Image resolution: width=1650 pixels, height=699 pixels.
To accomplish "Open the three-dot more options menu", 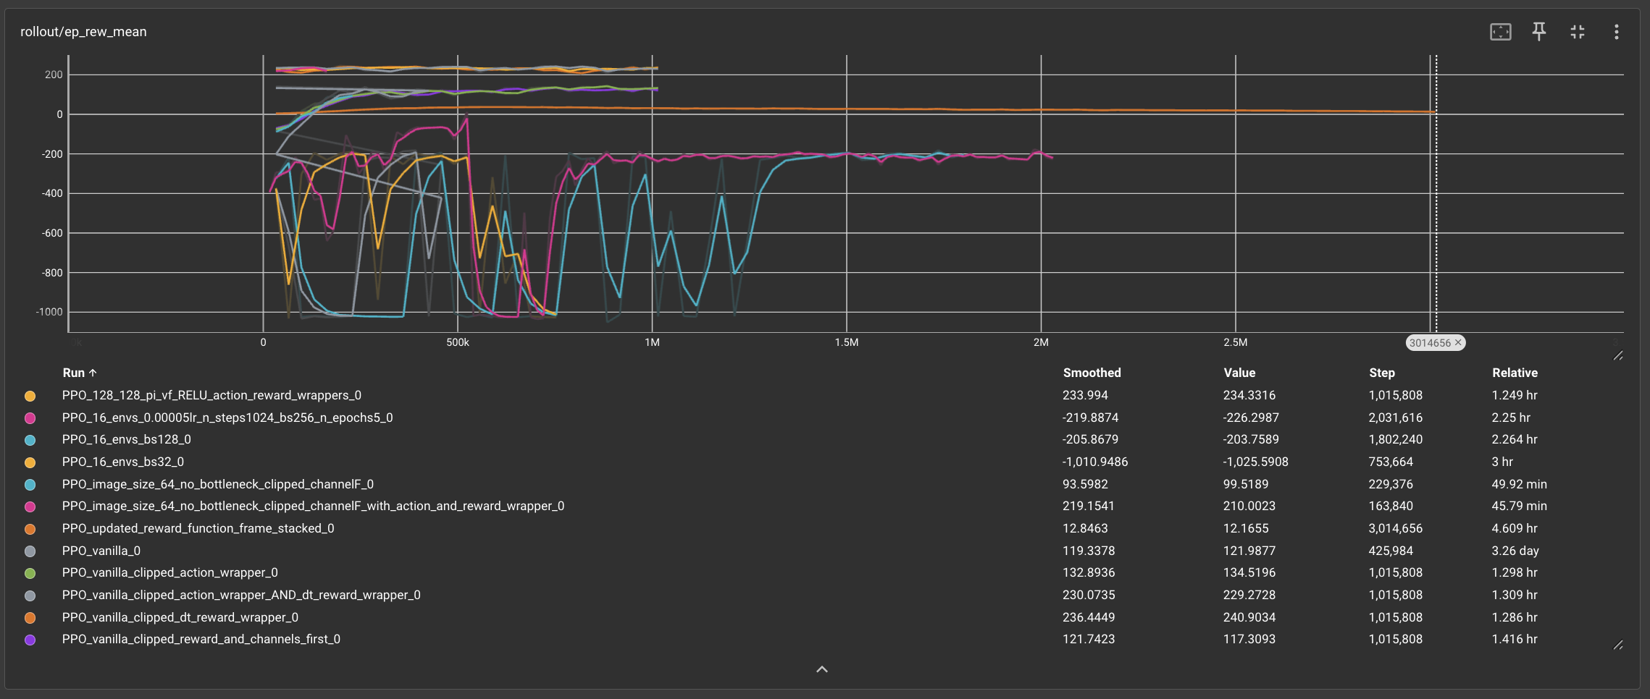I will (1616, 32).
